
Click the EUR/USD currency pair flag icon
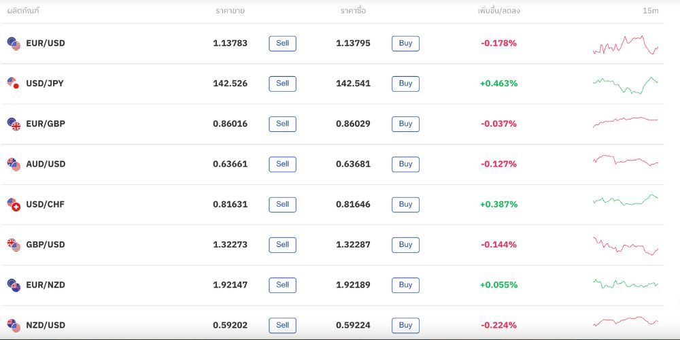14,44
